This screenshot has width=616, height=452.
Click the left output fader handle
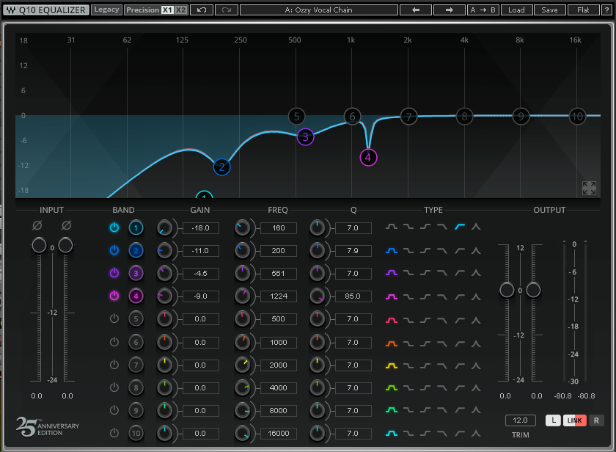coord(507,290)
